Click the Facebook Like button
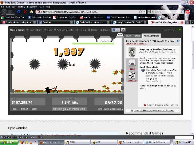The height and width of the screenshot is (145, 194). coord(116,30)
